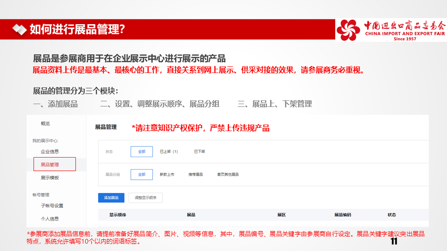This screenshot has height=251, width=447.
Task: Go to 展示模板 in the sidebar
Action: point(49,178)
